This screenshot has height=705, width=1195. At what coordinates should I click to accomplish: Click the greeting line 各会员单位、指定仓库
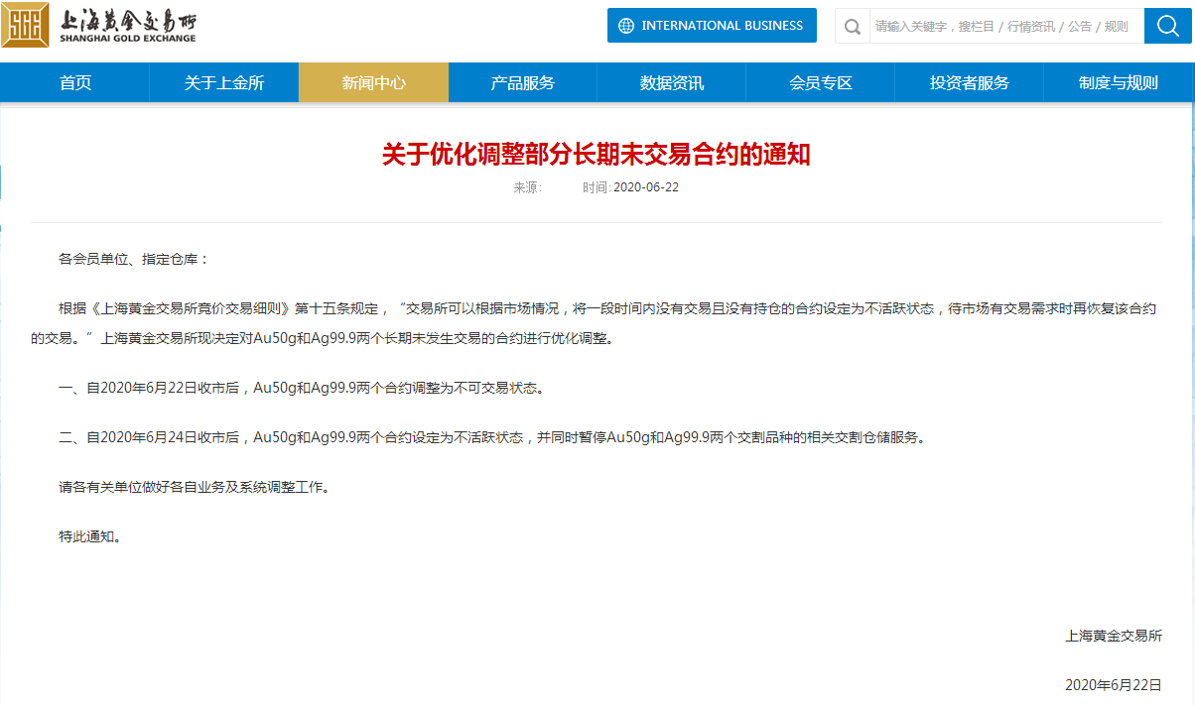[134, 259]
